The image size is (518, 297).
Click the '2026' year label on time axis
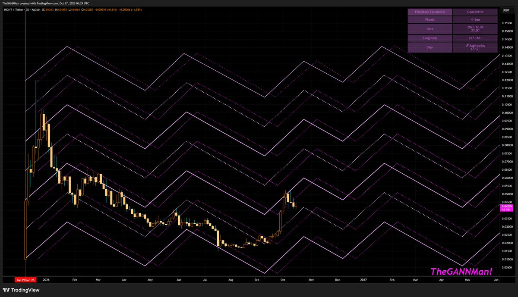coord(46,280)
